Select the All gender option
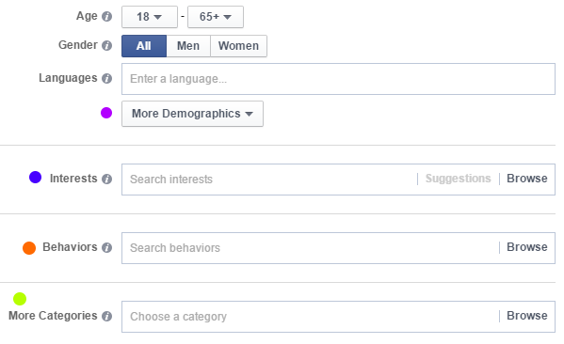564x344 pixels. pyautogui.click(x=144, y=46)
